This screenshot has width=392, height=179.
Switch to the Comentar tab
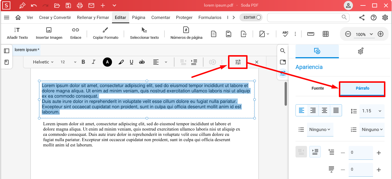tap(161, 18)
